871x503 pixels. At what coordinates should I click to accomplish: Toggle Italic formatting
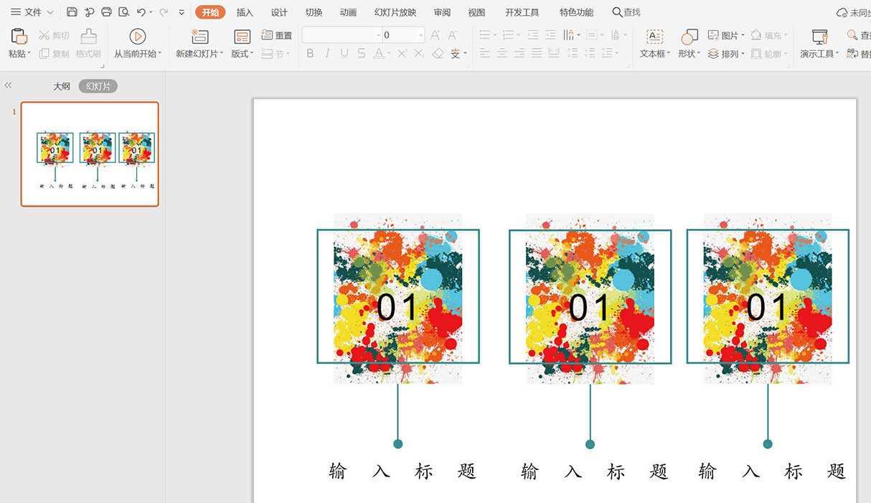(327, 54)
